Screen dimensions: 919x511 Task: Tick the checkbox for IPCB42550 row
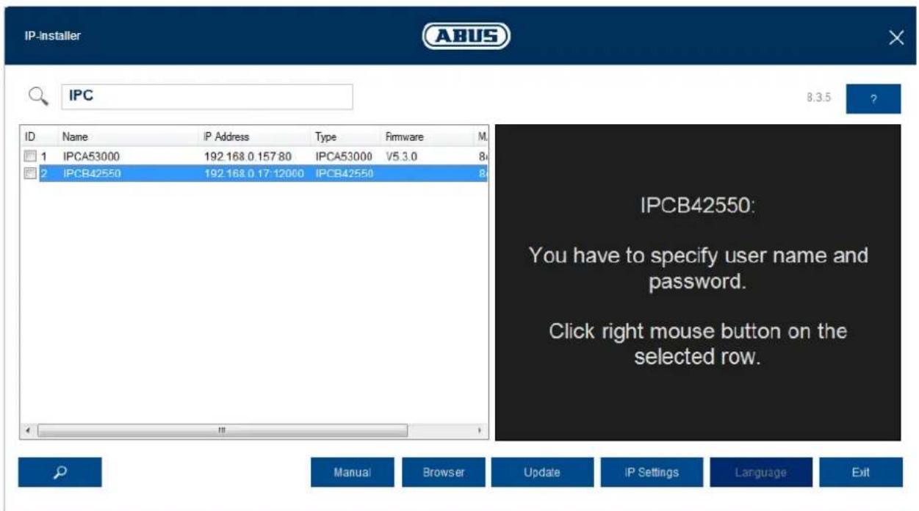point(29,173)
